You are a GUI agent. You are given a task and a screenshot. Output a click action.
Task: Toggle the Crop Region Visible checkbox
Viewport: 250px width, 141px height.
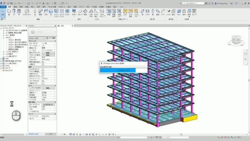(43, 72)
